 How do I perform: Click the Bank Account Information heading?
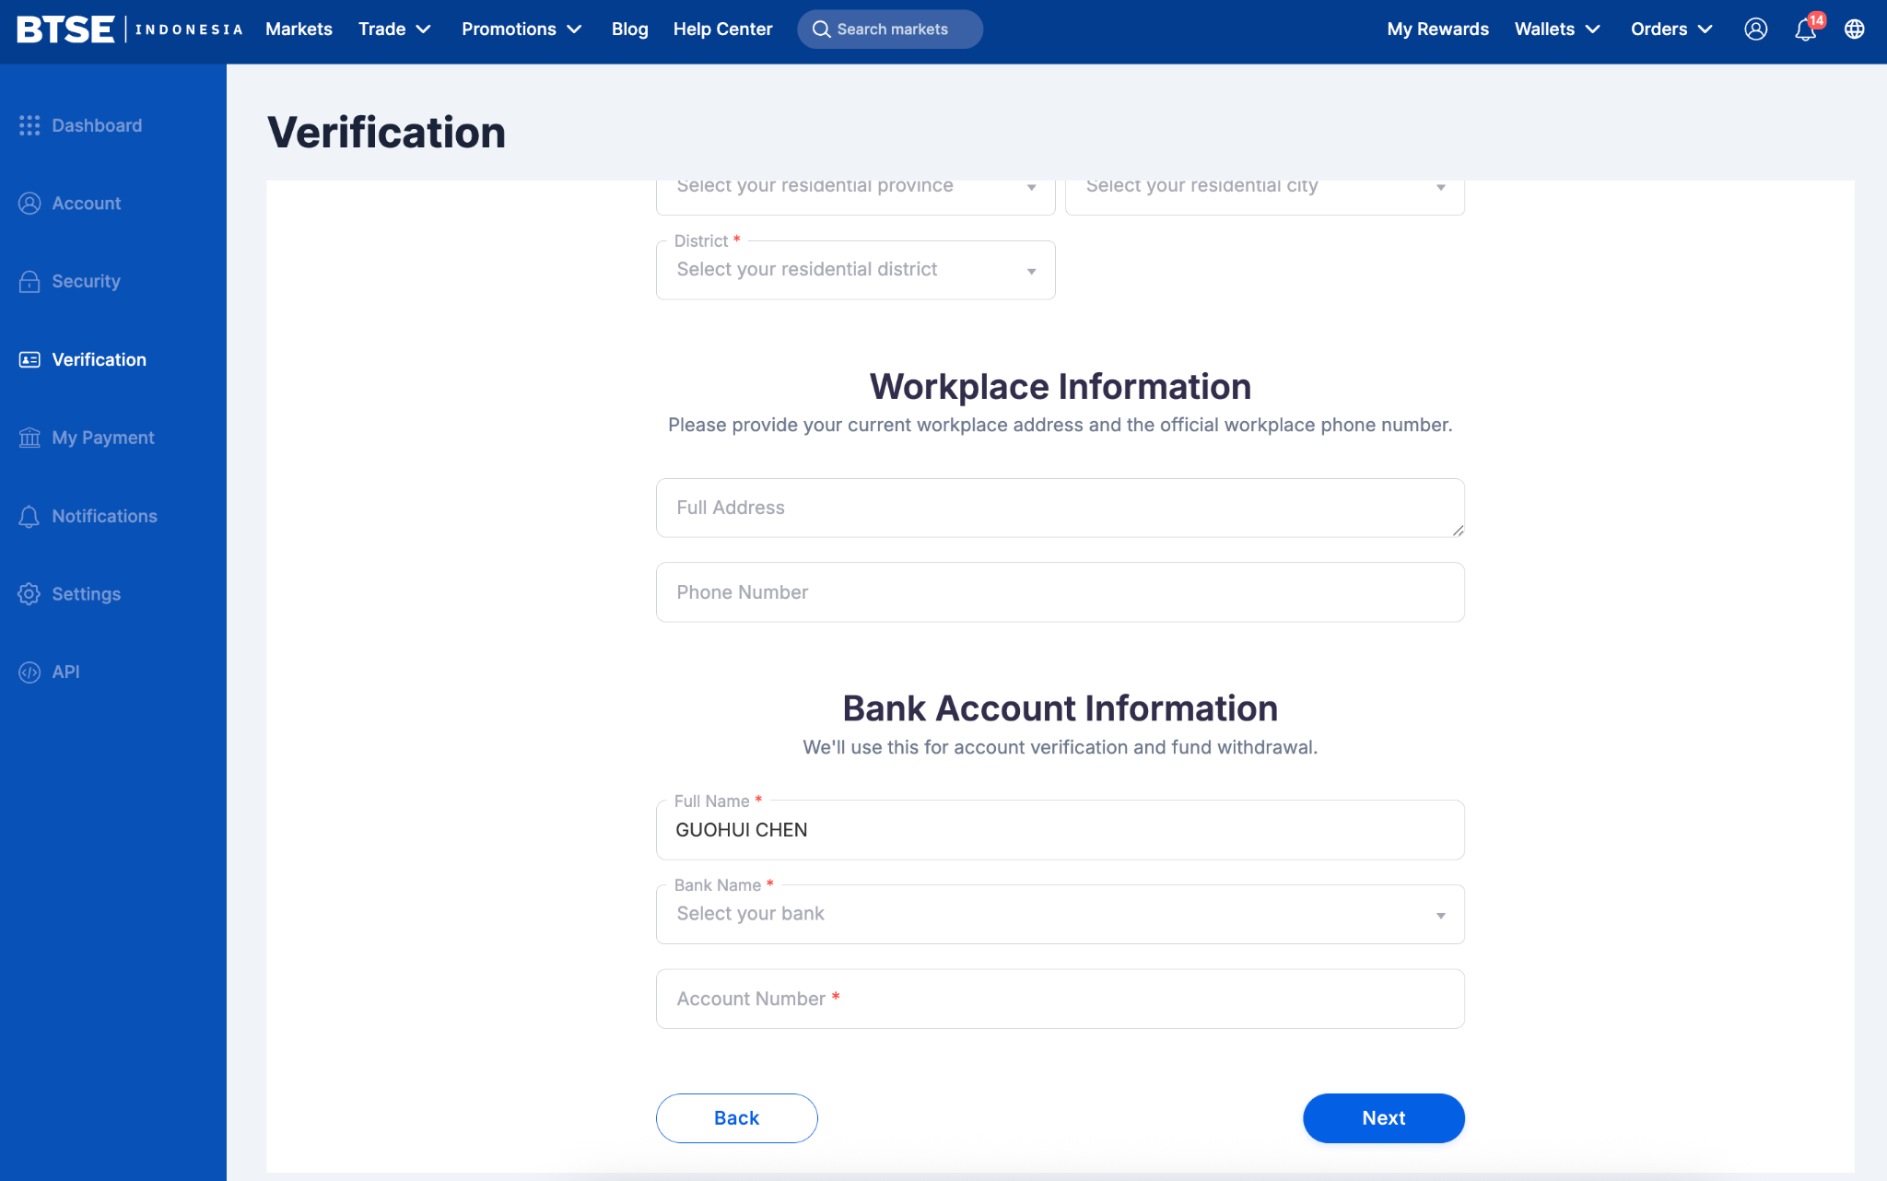point(1061,708)
